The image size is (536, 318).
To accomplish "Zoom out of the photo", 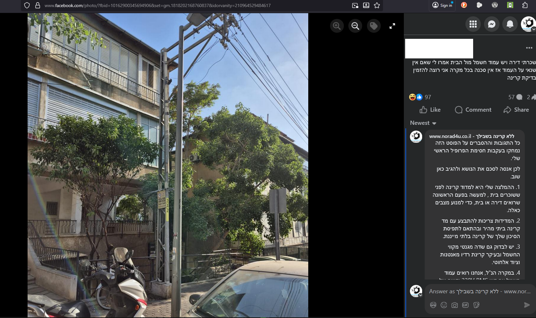I will [x=355, y=26].
